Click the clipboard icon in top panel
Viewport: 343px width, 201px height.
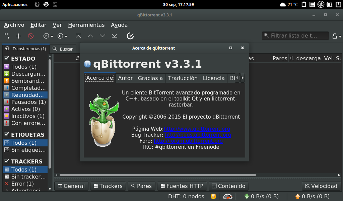(303, 4)
